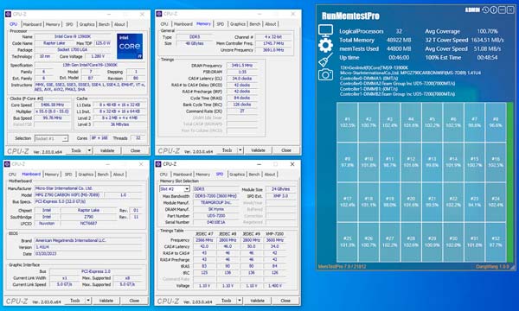Switch to Bench tab in CPU window
This screenshot has width=519, height=311.
pos(104,24)
